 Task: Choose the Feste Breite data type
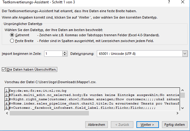click(12, 41)
